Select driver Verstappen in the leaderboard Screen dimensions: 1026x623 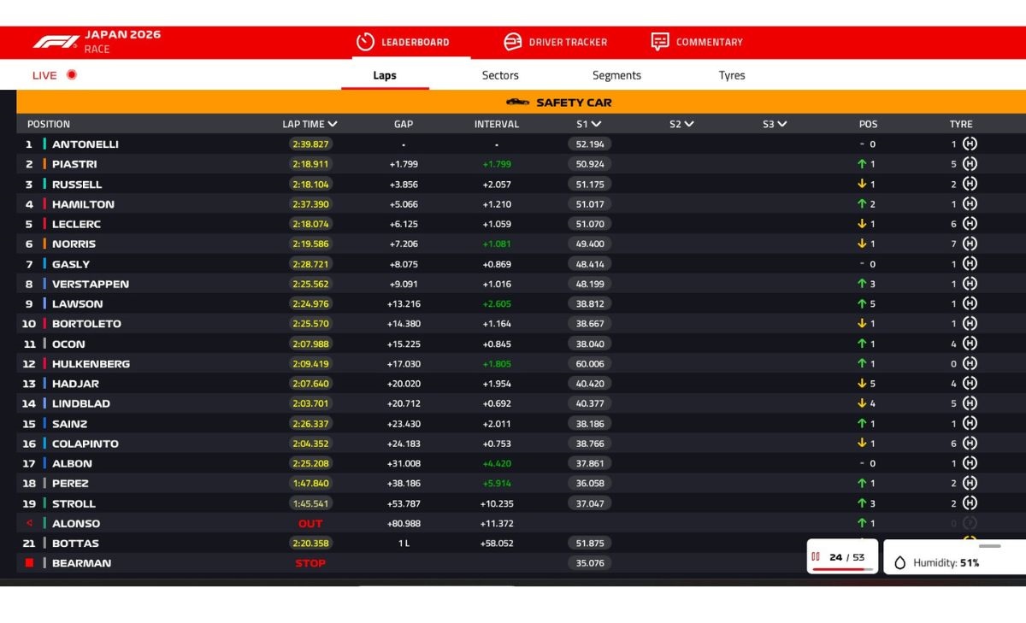tap(90, 284)
